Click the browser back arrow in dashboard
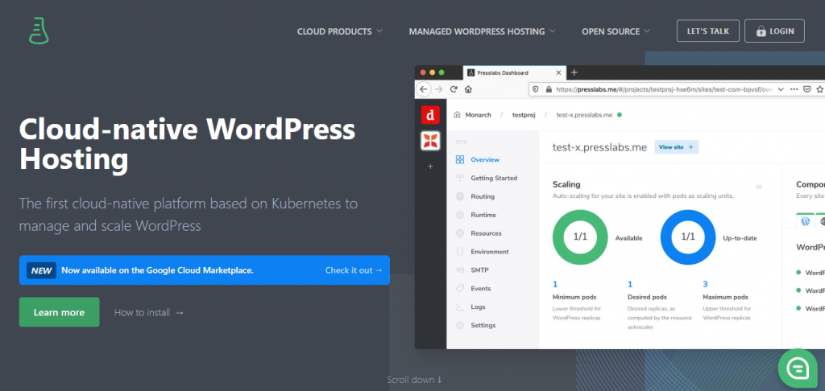Viewport: 825px width, 391px height. (x=424, y=89)
